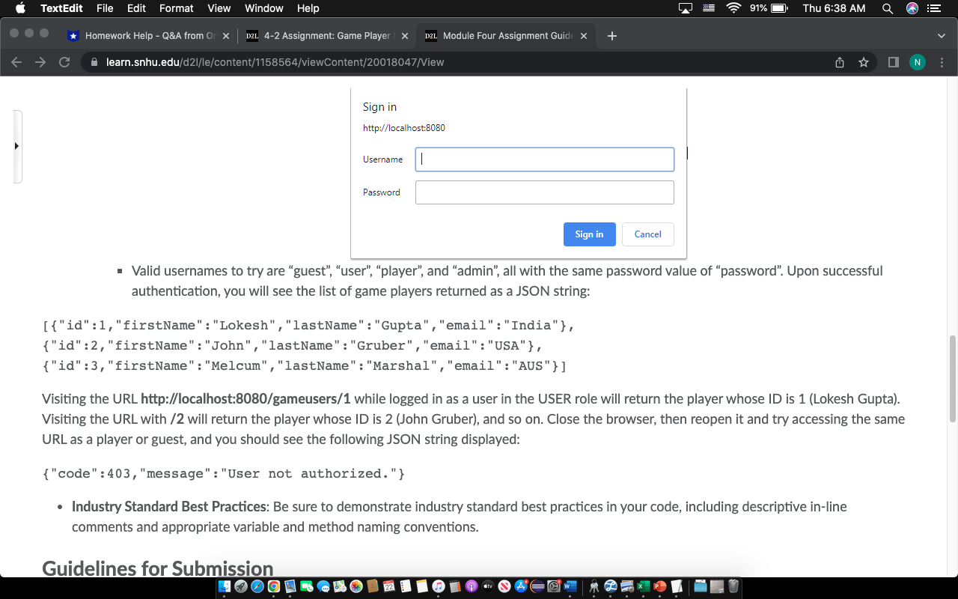Click the Sign in button

[x=589, y=234]
